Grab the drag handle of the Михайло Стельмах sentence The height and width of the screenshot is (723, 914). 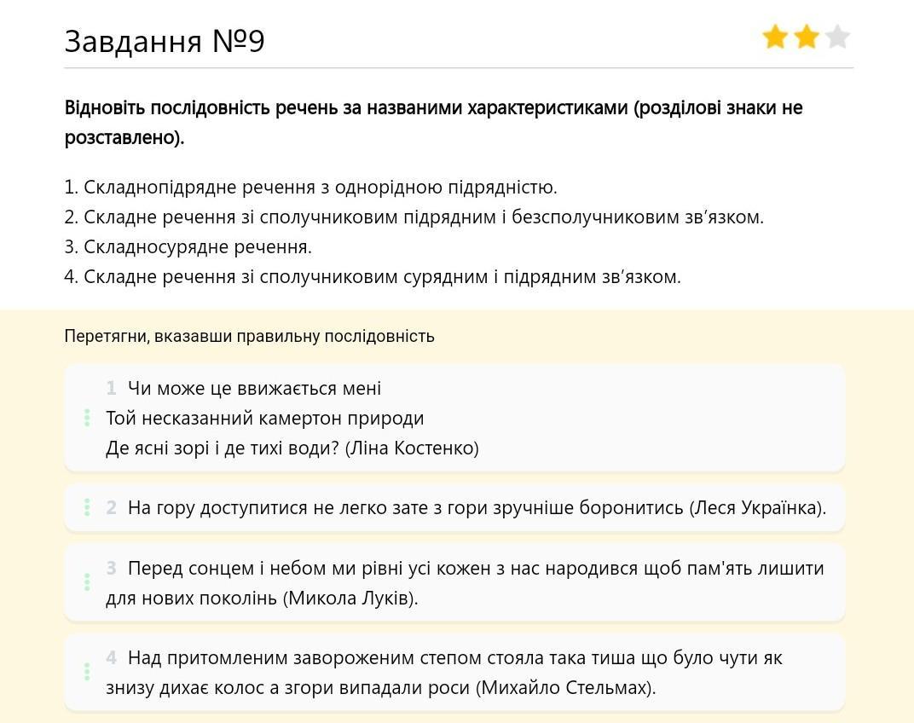pos(87,672)
